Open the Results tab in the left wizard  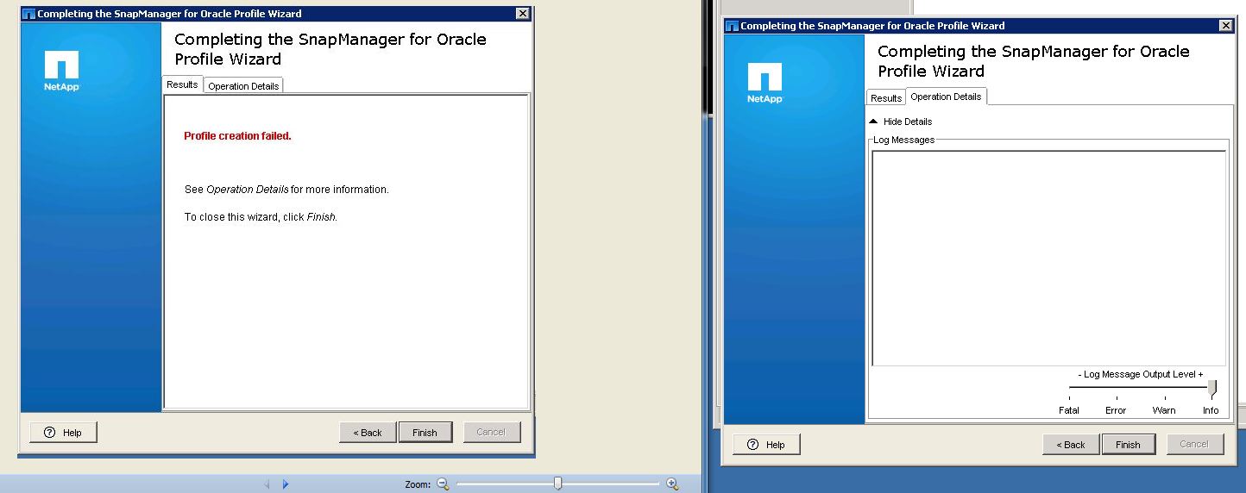182,84
